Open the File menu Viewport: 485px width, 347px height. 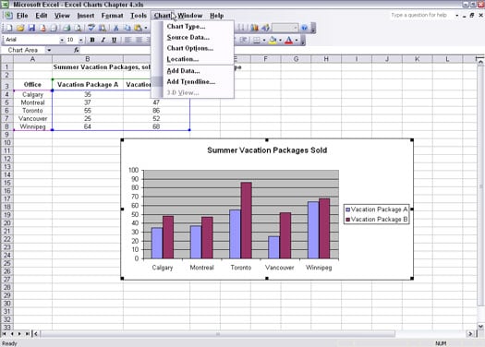point(22,16)
